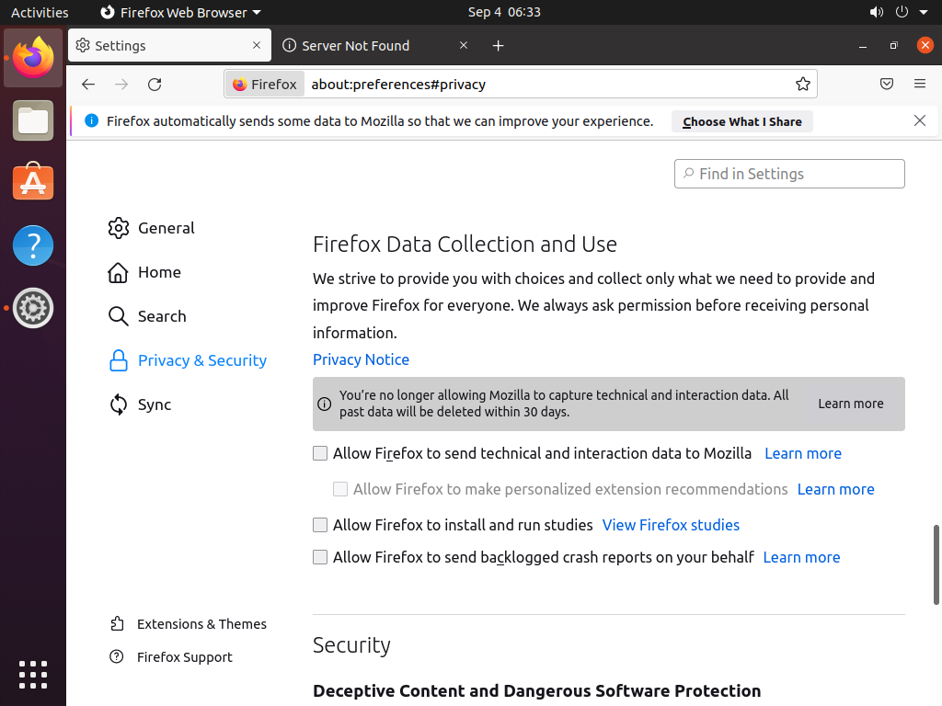Reload the current page

click(x=155, y=84)
